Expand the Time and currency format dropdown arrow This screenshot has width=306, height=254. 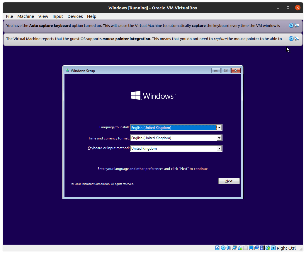click(219, 138)
